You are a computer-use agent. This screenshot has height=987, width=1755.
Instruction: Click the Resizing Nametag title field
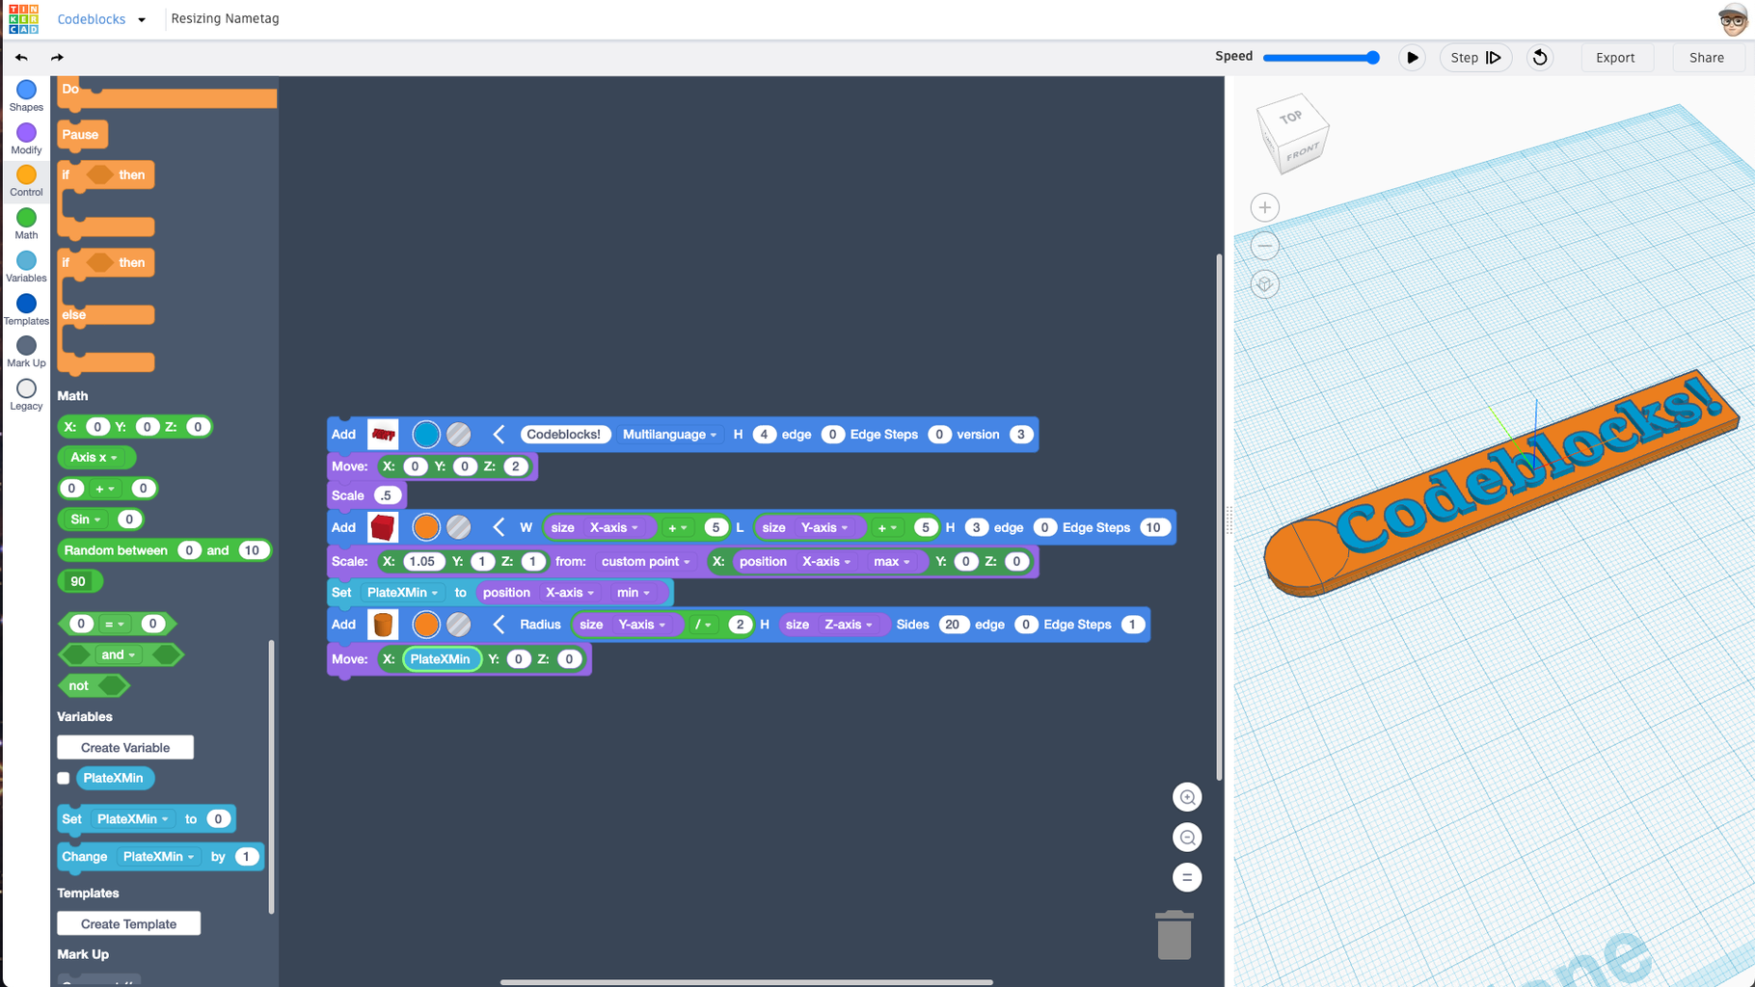point(225,18)
